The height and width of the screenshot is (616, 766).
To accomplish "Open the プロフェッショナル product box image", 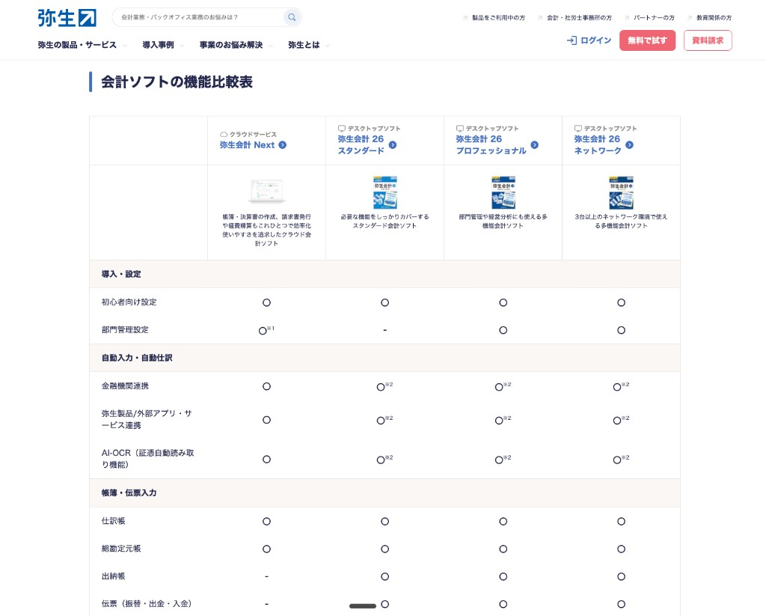I will (503, 192).
